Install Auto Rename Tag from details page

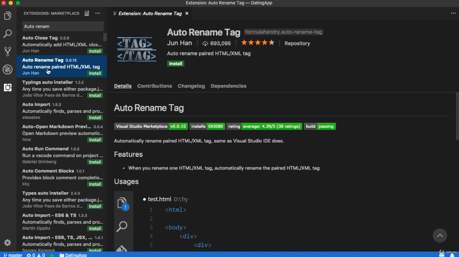tap(175, 64)
